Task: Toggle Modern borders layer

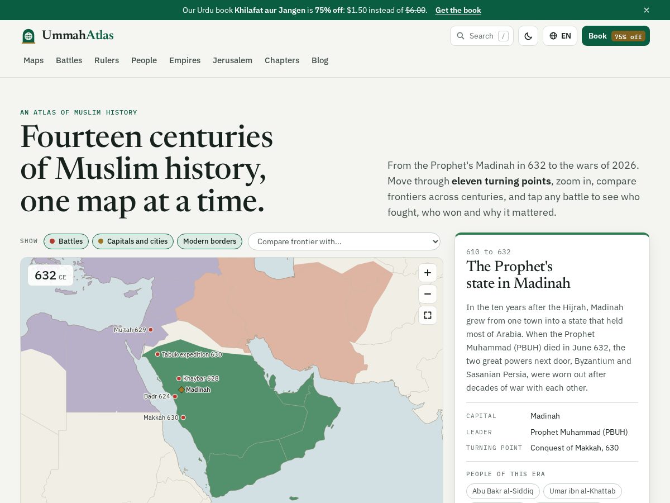Action: pos(209,241)
